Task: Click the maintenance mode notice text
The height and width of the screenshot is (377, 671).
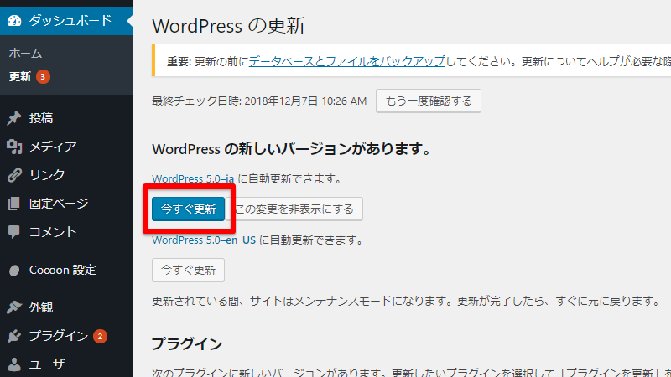Action: [x=407, y=301]
